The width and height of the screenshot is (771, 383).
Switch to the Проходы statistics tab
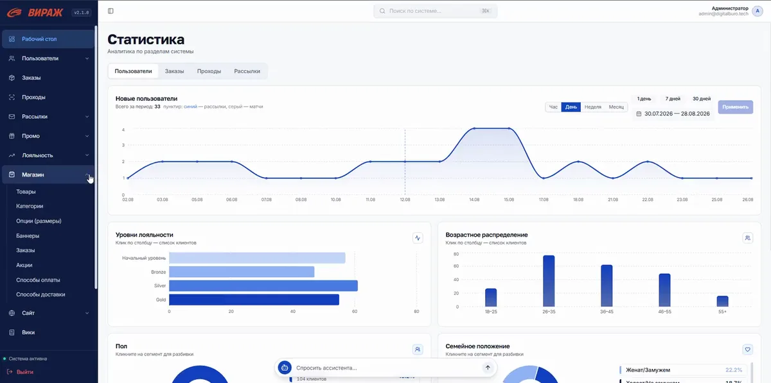click(x=209, y=71)
